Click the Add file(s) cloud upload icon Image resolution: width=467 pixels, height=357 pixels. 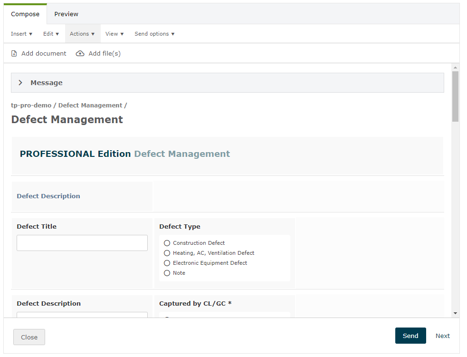80,54
